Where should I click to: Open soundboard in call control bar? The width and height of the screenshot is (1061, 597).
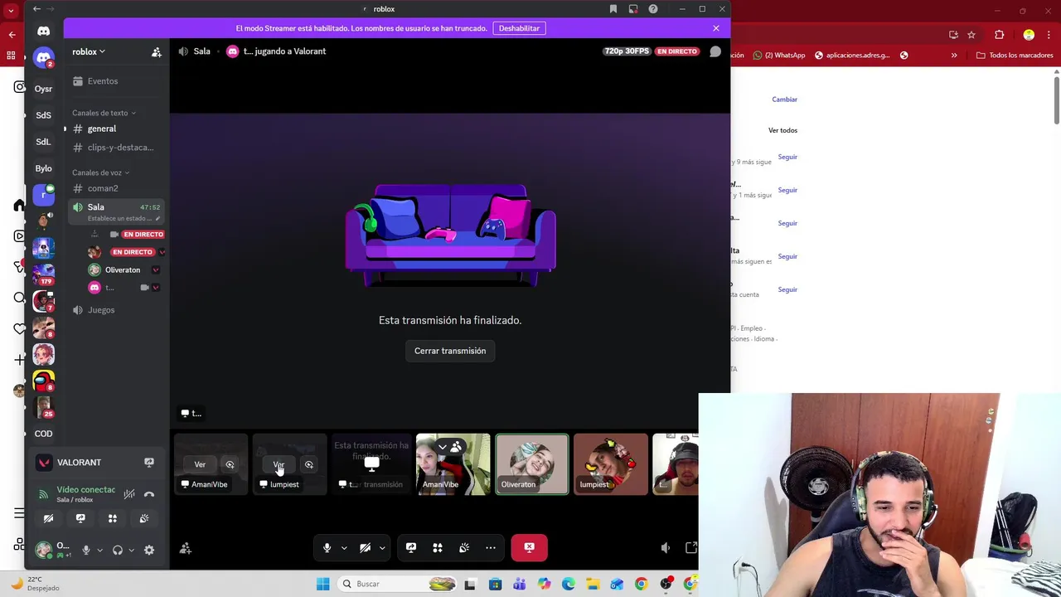pos(464,547)
